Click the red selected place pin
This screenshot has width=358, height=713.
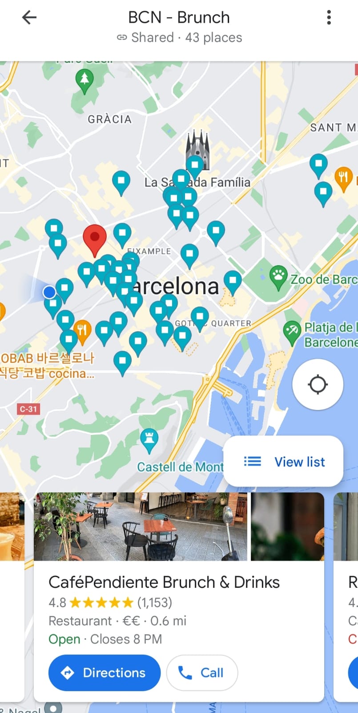(95, 240)
